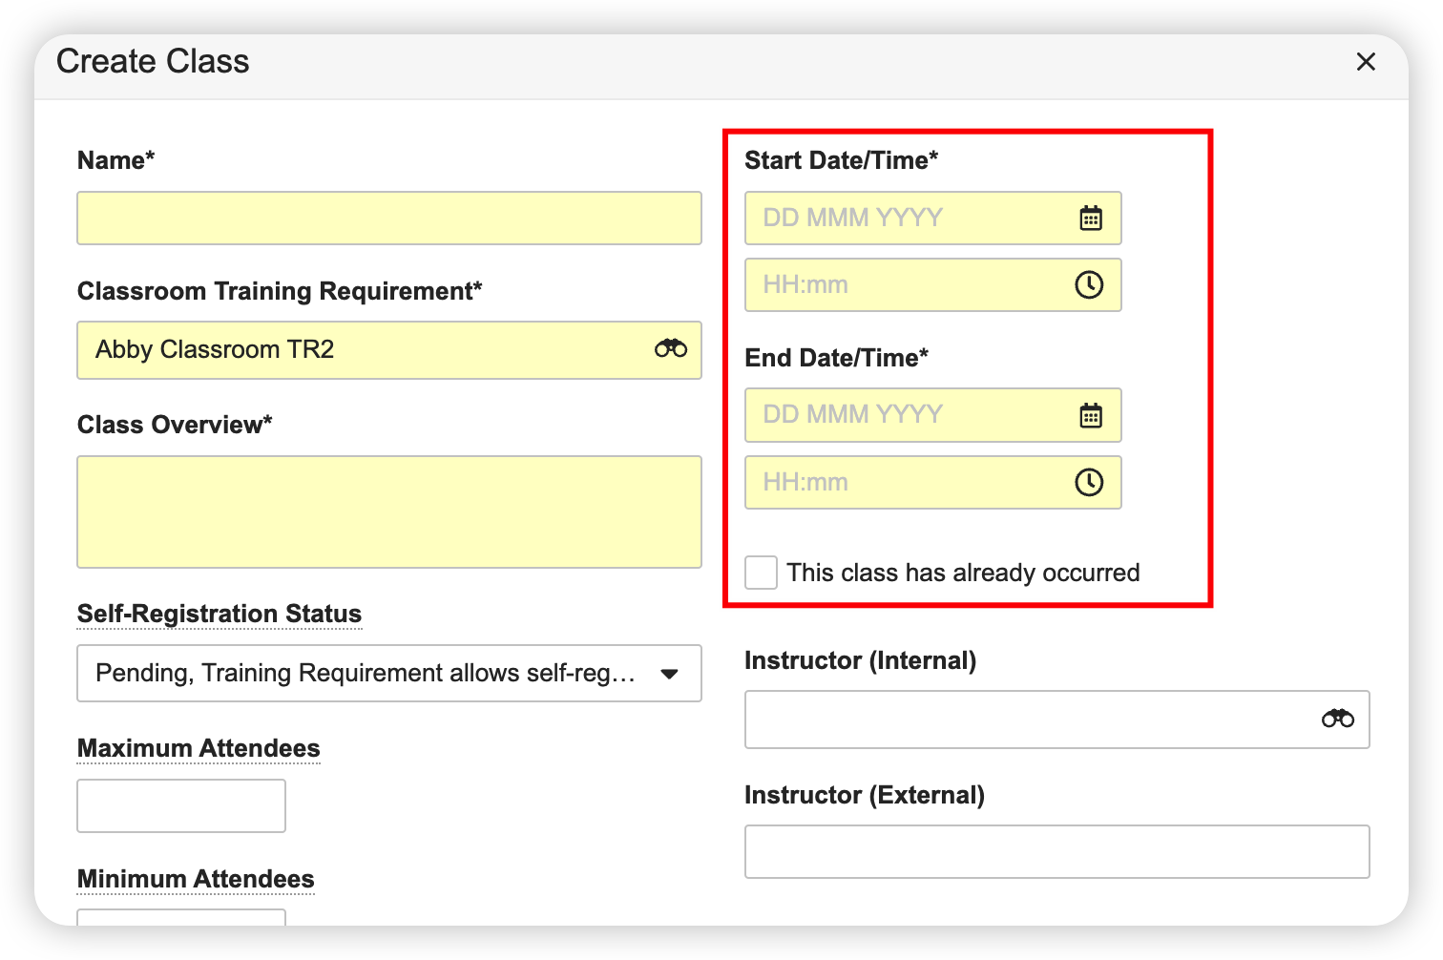Click binoculars icon in Classroom Training Requirement

[670, 349]
